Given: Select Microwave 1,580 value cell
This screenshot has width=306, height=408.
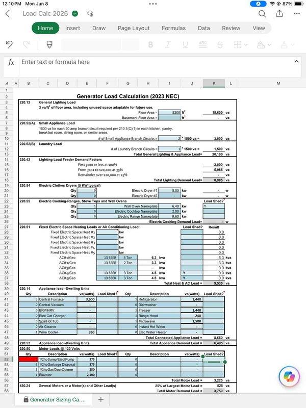Looking at the screenshot, I should [x=192, y=321].
